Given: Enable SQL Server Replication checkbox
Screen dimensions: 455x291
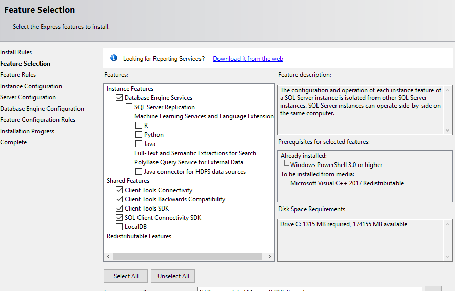Looking at the screenshot, I should [129, 107].
